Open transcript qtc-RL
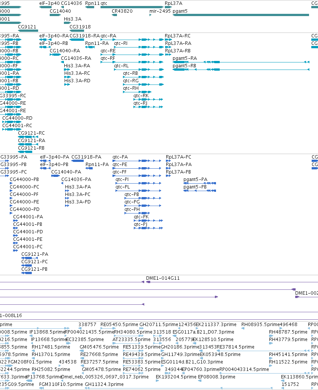318x390 pixels. point(121,66)
